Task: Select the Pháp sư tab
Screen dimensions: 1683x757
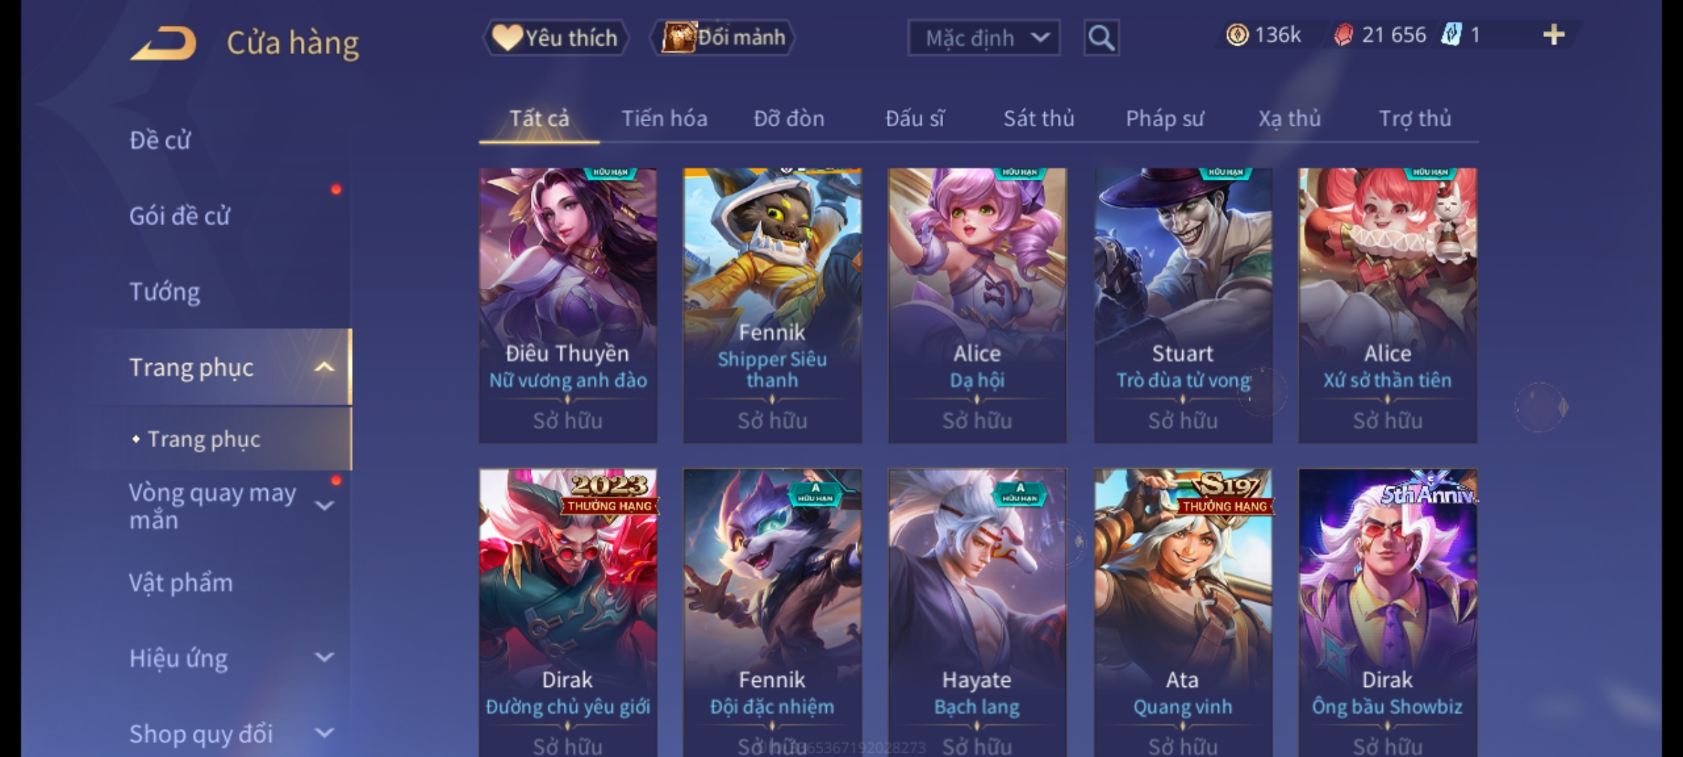Action: pyautogui.click(x=1165, y=118)
